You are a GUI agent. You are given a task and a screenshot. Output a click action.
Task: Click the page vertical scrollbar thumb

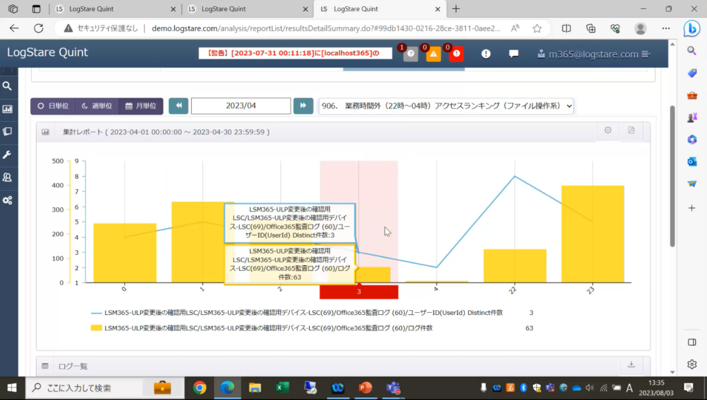click(x=672, y=176)
